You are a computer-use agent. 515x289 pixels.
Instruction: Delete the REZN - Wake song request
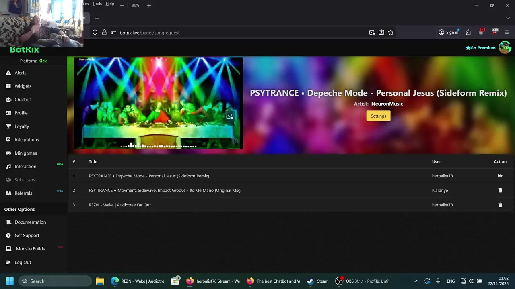500,205
